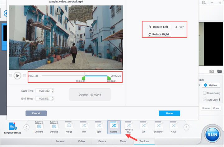The width and height of the screenshot is (224, 147).
Task: Click Rotate Left button
Action: pos(159,27)
